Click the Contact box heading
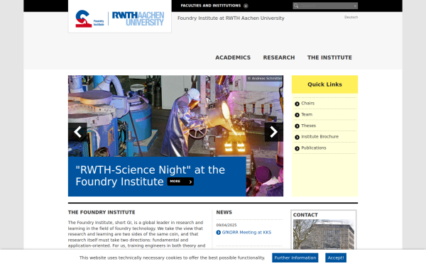 pyautogui.click(x=305, y=215)
